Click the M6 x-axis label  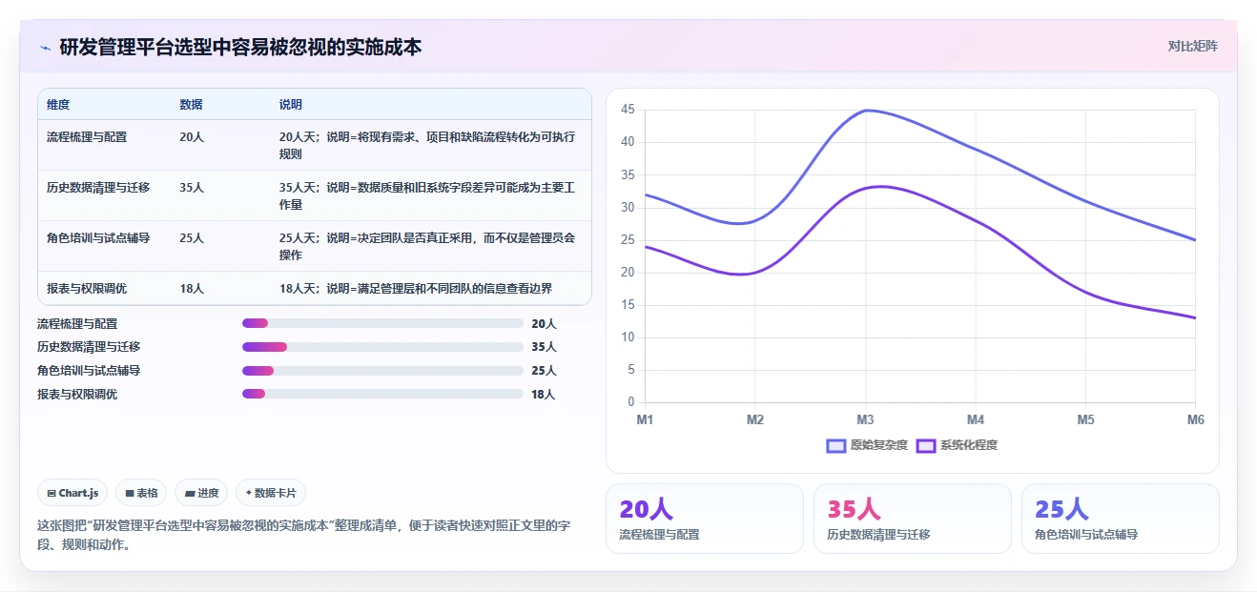(1195, 419)
